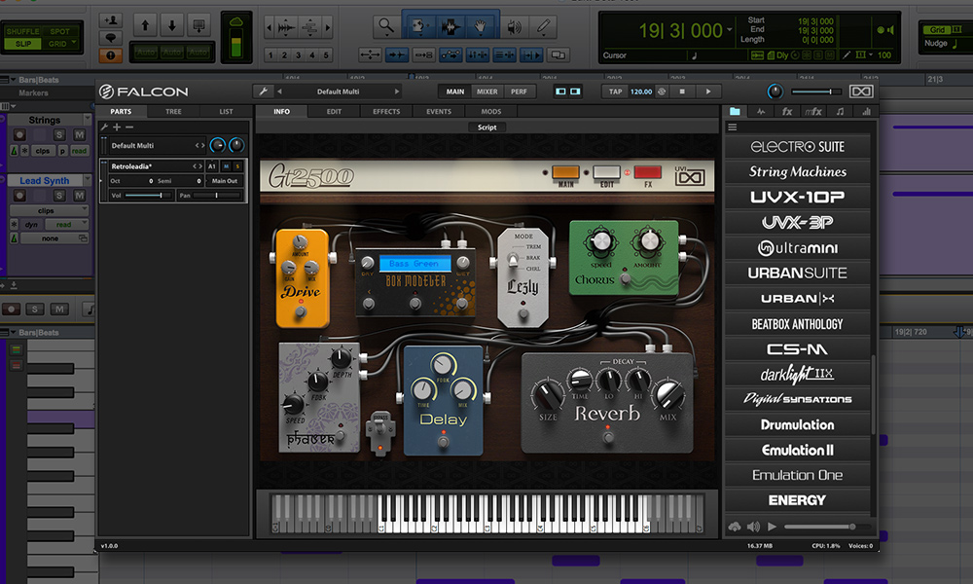Solo the Retroleadia part

[x=238, y=166]
